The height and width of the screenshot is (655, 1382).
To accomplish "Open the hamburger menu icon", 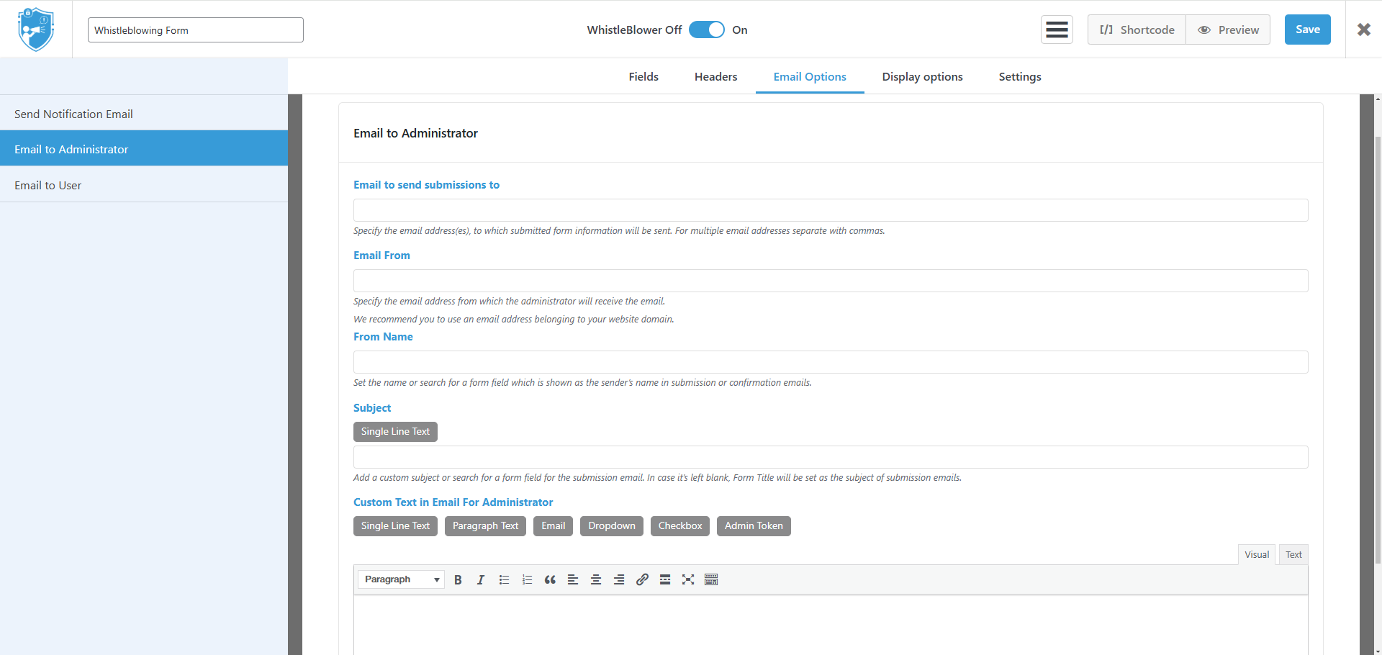I will point(1057,30).
